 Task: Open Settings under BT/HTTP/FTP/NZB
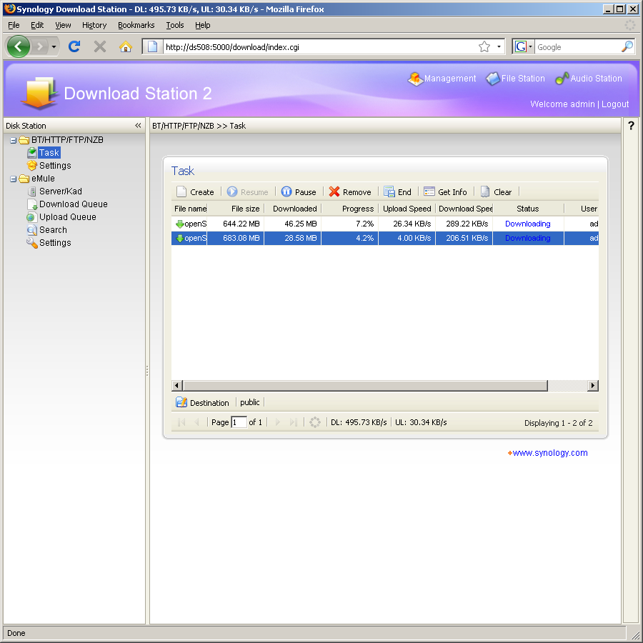point(55,166)
